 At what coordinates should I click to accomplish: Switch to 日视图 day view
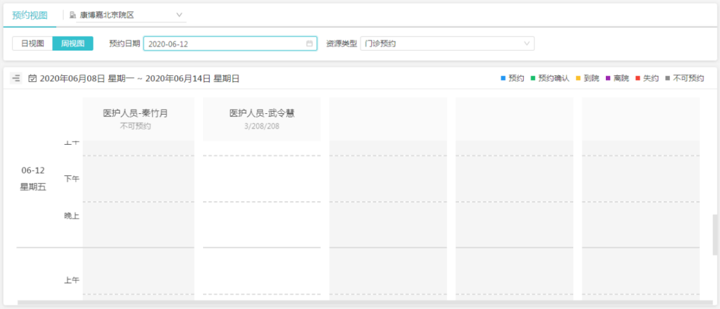coord(32,44)
